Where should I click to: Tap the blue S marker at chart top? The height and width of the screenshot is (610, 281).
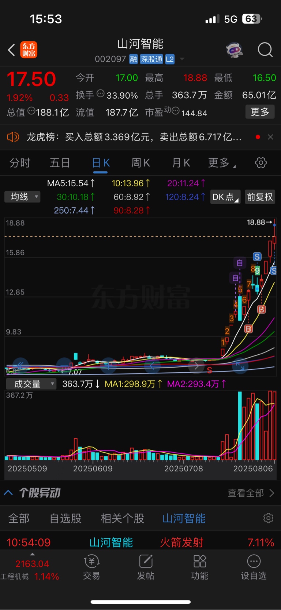[257, 257]
